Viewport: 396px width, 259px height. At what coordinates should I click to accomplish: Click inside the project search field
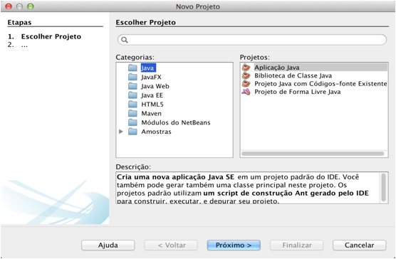coord(252,40)
